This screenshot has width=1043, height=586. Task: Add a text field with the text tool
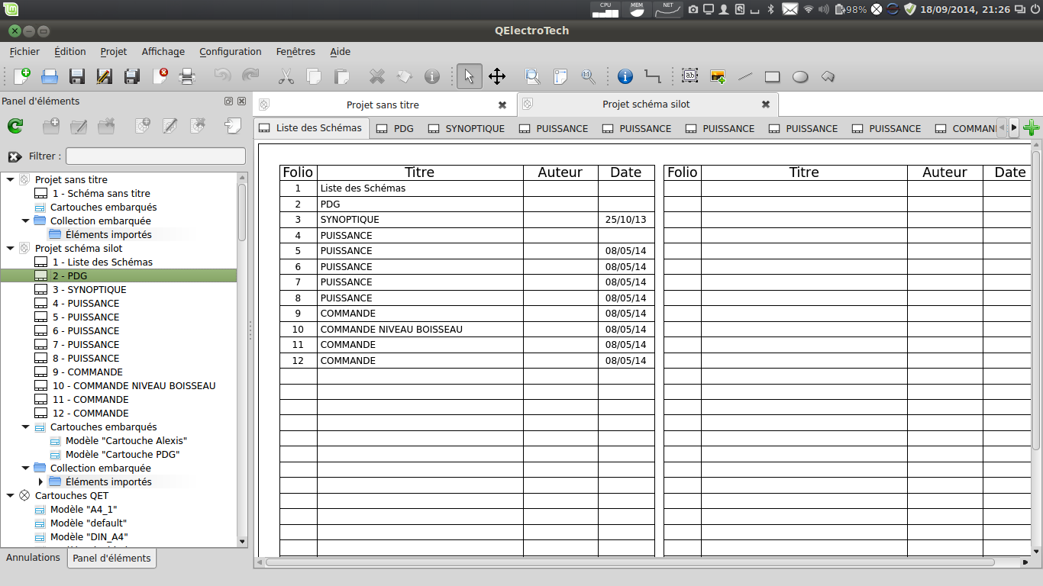(690, 76)
